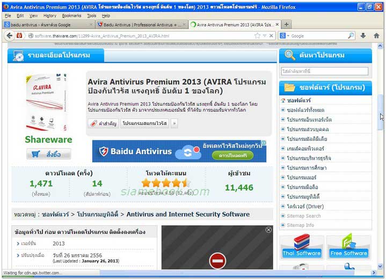386x280 pixels.
Task: Click the Avira product box image
Action: [46, 102]
